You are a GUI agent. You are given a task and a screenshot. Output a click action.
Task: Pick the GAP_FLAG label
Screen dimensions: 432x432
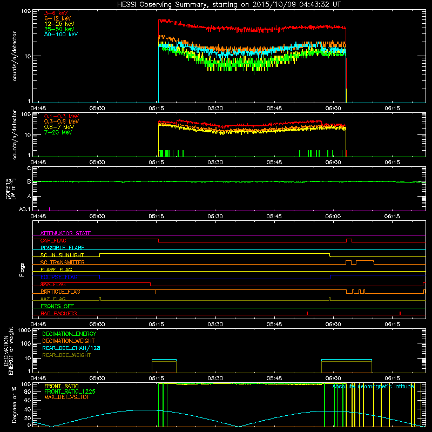point(53,240)
